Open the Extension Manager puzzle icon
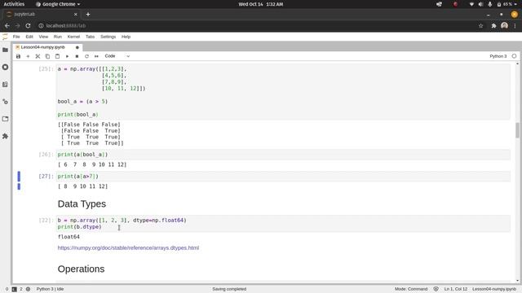Screen dimensions: 522x293 coord(6,136)
